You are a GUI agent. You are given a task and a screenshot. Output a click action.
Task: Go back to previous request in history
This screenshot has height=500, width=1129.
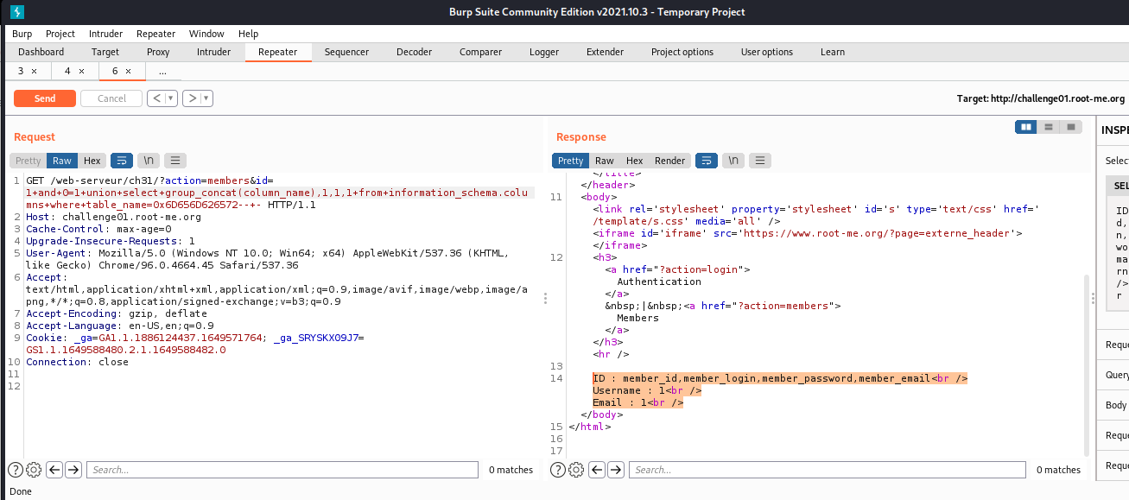click(x=156, y=98)
